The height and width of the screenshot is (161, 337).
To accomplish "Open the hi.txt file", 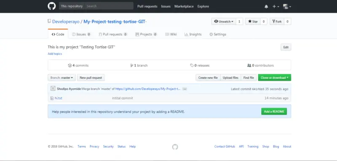I will point(58,98).
